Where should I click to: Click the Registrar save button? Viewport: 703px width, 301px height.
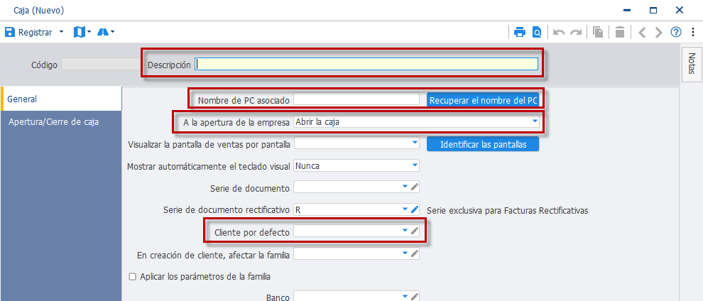click(28, 32)
